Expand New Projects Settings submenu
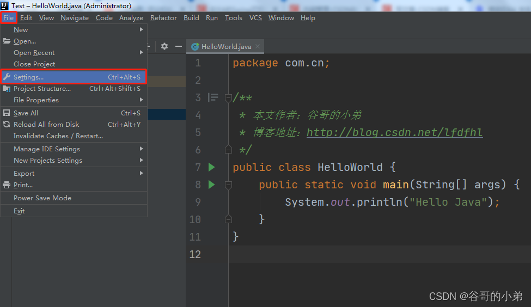Viewport: 531px width, 307px height. 74,161
